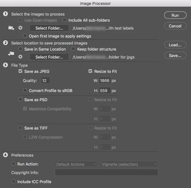Click the PSD height field
This screenshot has width=191, height=188.
(x=105, y=119)
